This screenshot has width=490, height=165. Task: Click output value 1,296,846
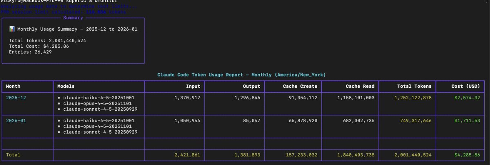pyautogui.click(x=247, y=98)
